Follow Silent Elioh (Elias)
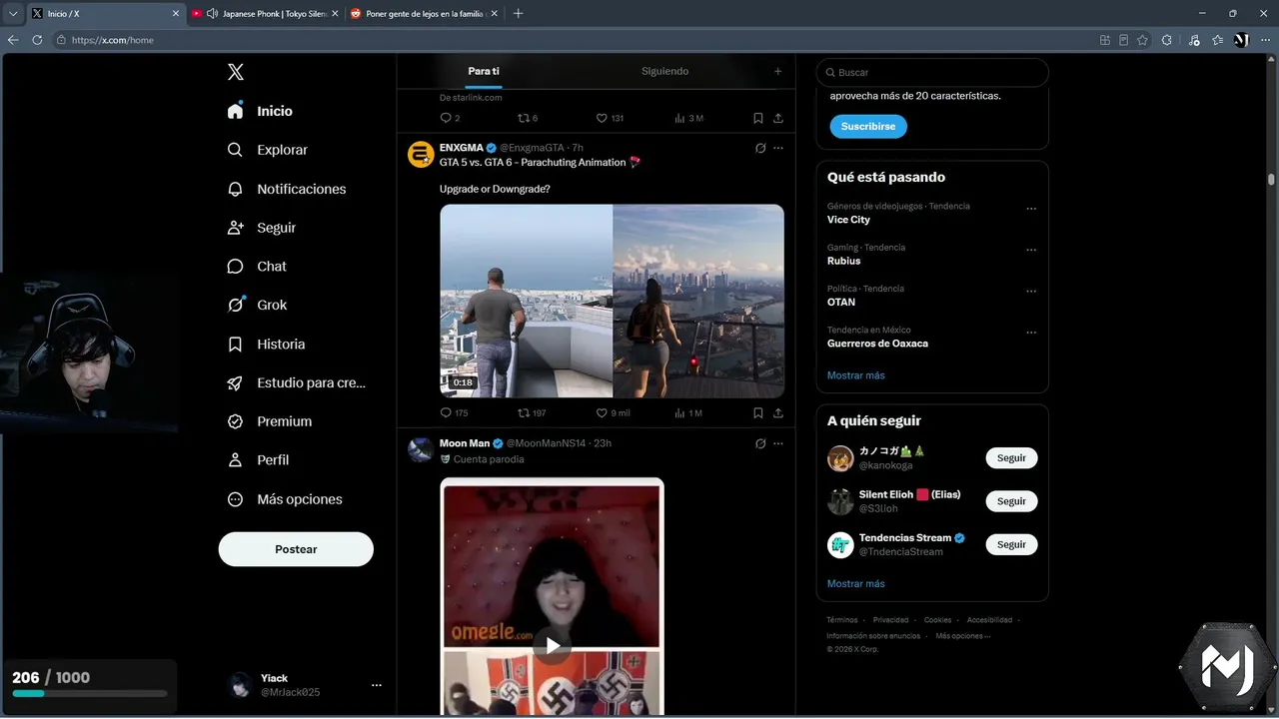 coord(1011,501)
